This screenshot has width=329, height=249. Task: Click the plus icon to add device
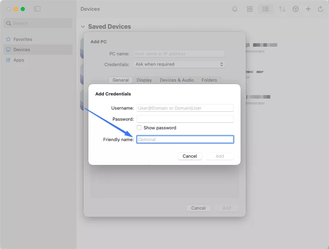tap(308, 9)
